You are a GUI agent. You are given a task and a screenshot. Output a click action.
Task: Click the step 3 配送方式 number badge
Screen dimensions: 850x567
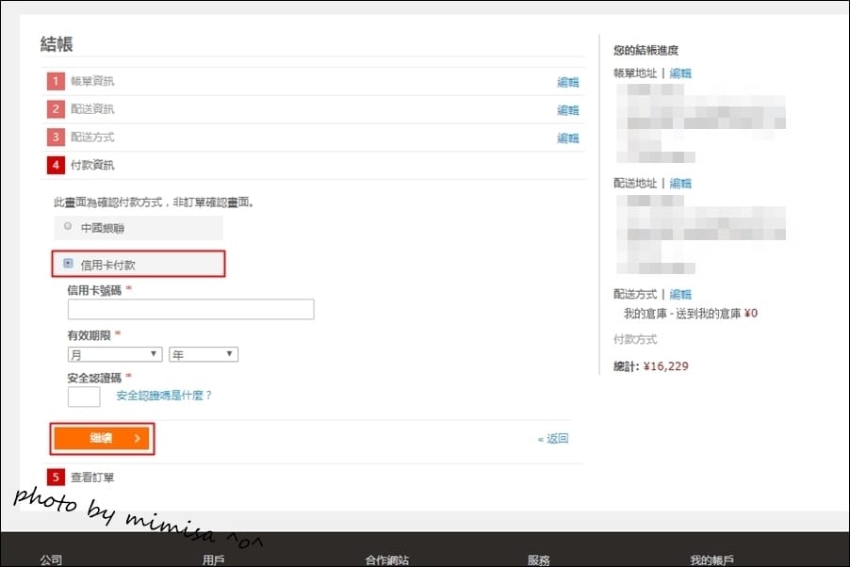[x=55, y=138]
